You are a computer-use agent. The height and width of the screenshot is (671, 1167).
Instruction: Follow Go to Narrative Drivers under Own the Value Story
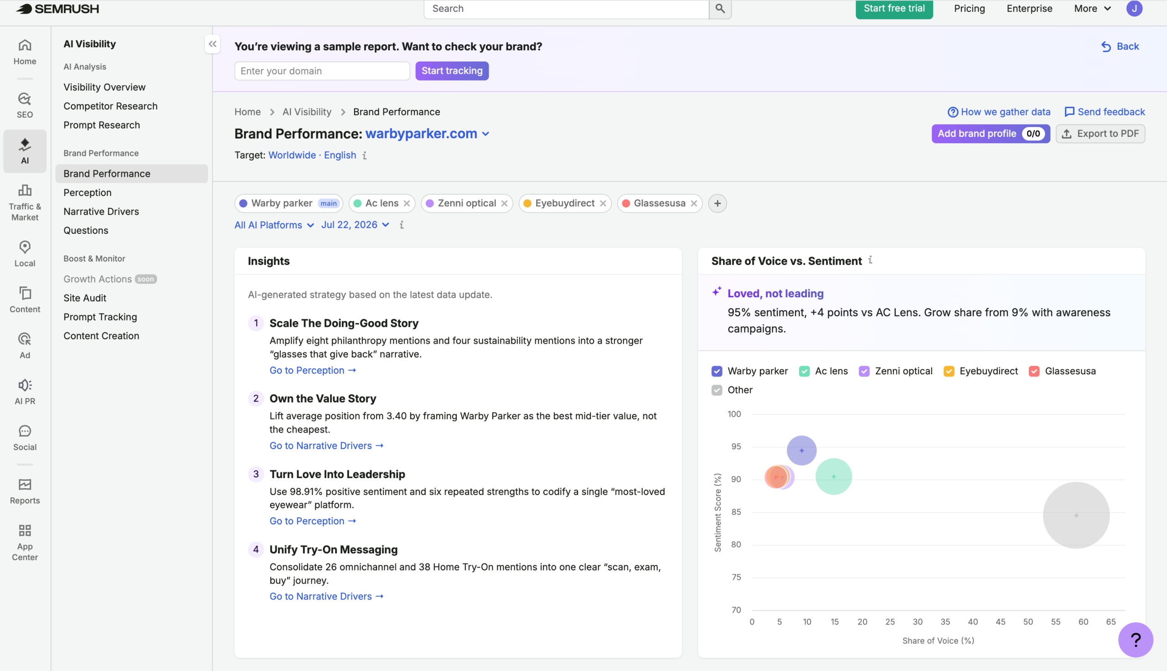click(x=327, y=446)
